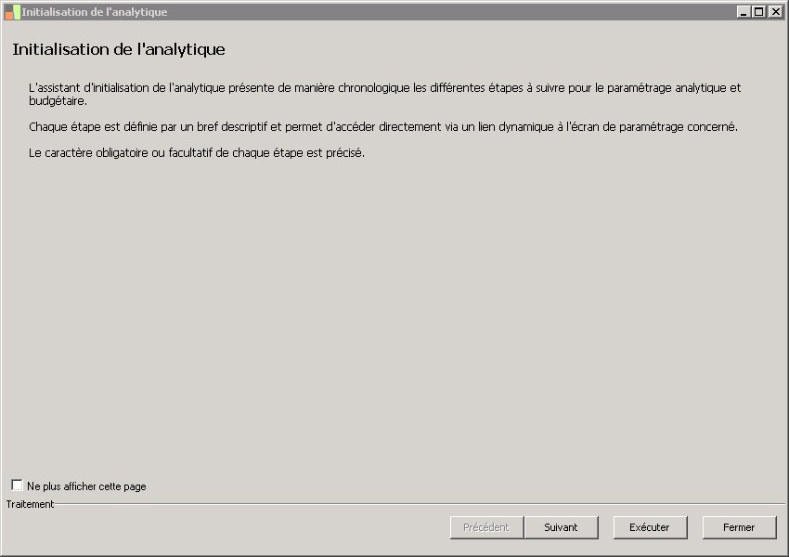
Task: Go to the next step with Suivant
Action: click(561, 527)
